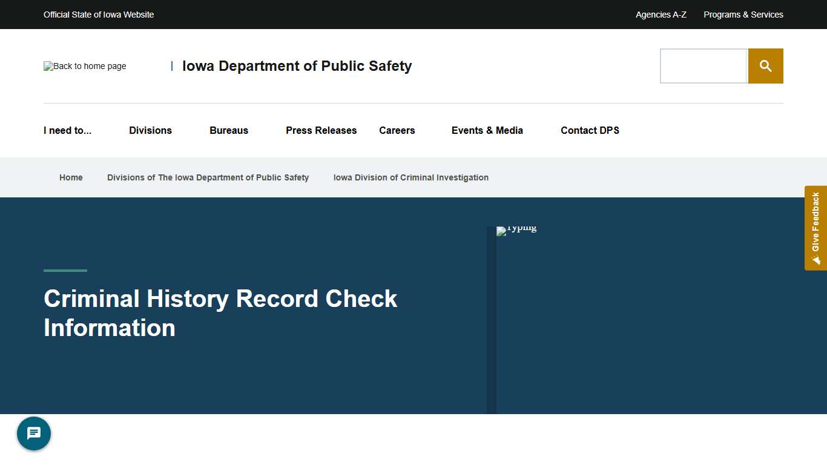Open Agencies A-Z link
827x465 pixels.
click(x=661, y=14)
